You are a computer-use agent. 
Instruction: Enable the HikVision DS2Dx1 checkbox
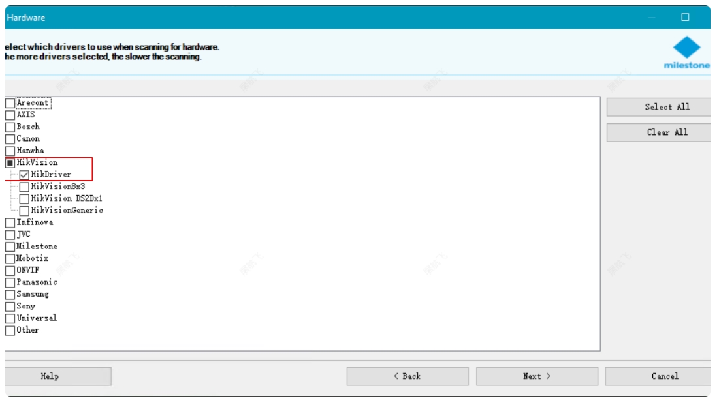(x=24, y=198)
